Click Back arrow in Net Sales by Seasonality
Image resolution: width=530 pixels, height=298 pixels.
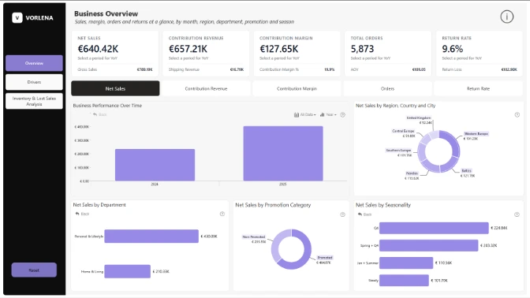(364, 214)
